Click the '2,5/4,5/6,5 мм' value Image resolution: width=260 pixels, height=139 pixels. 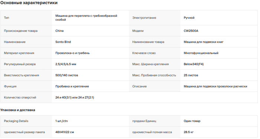[66, 64]
